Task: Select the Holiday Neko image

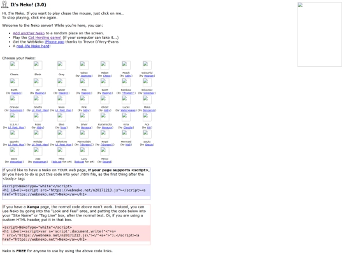Action: pos(38,134)
